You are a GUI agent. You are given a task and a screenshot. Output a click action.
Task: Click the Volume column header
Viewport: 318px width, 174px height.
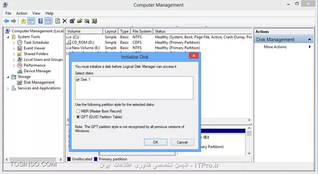(84, 31)
